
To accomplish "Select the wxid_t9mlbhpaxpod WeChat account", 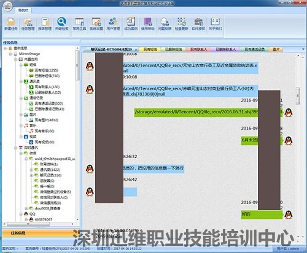I will point(55,159).
